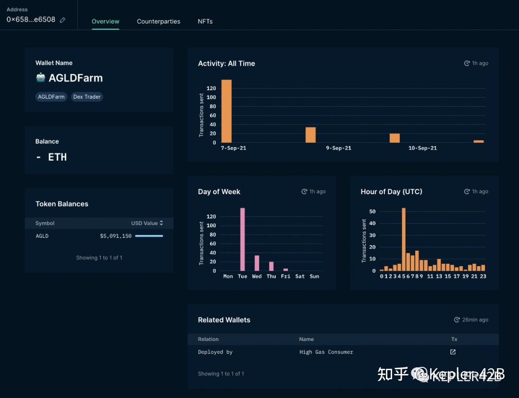Viewport: 519px width, 398px height.
Task: Click the 7-Sep-21 activity bar
Action: tap(226, 111)
